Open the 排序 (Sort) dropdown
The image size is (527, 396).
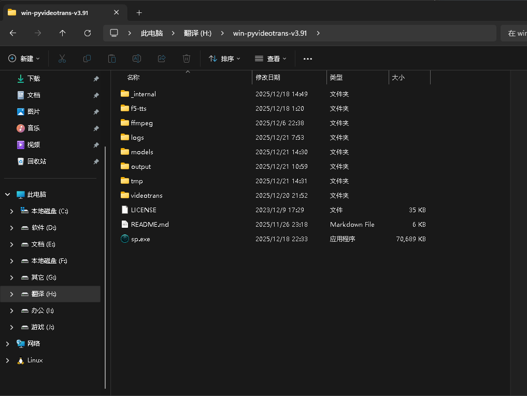coord(224,58)
